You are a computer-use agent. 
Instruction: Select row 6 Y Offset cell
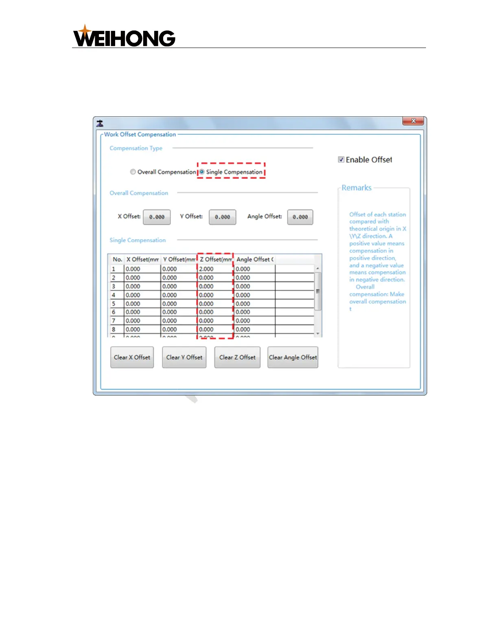(x=179, y=312)
